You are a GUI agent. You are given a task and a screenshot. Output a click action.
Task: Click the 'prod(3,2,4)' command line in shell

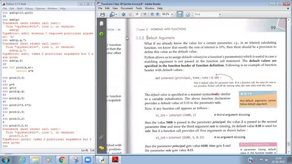(x=19, y=126)
